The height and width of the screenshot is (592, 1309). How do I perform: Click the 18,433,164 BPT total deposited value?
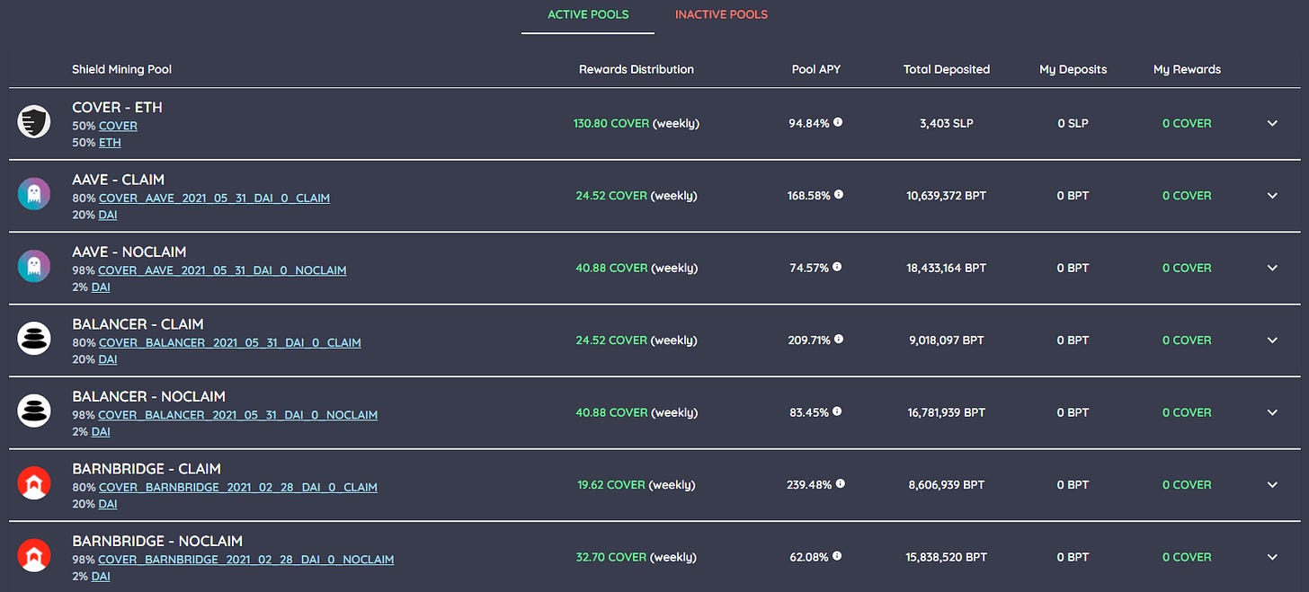coord(947,268)
